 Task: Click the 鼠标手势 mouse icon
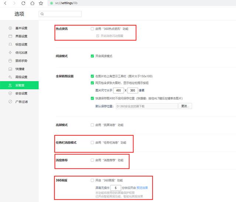(x=10, y=60)
